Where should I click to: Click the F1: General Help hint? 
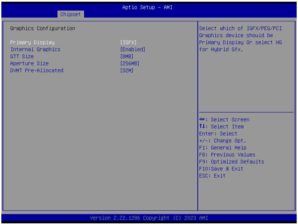223,148
